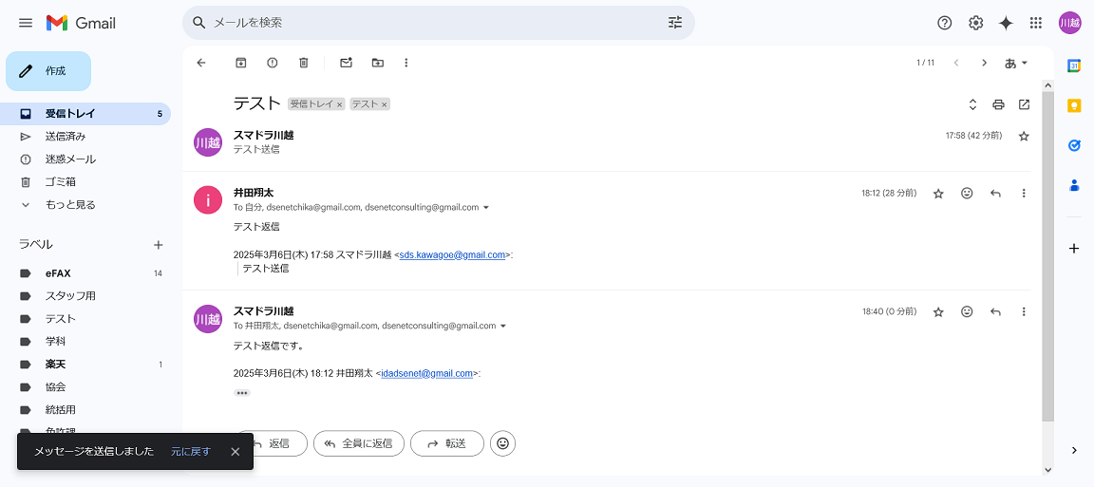Select the eFAX label
The image size is (1094, 487).
58,273
